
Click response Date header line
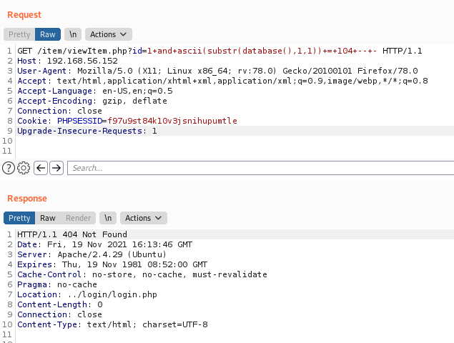(105, 244)
